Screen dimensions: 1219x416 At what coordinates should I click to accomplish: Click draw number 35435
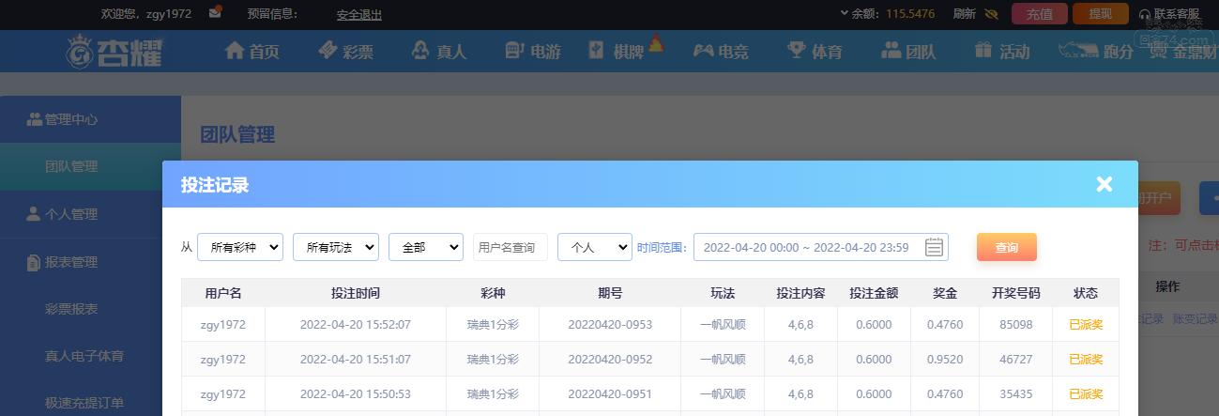(1016, 394)
